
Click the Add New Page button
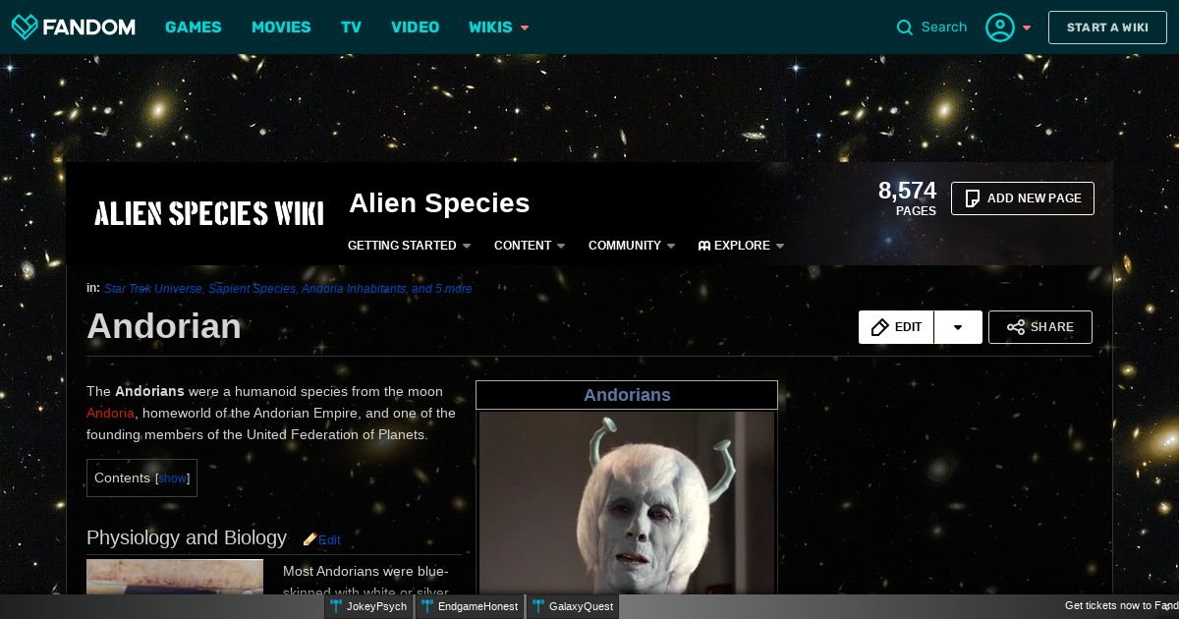pyautogui.click(x=1023, y=198)
